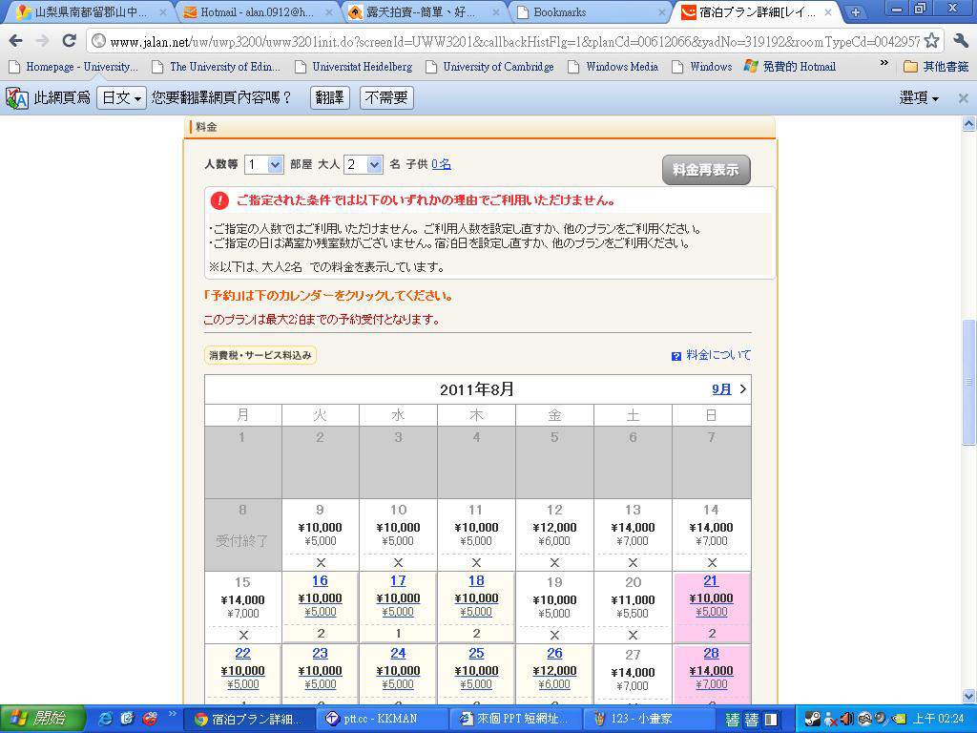Open the Chrome wrench settings menu
This screenshot has height=733, width=977.
tap(961, 41)
